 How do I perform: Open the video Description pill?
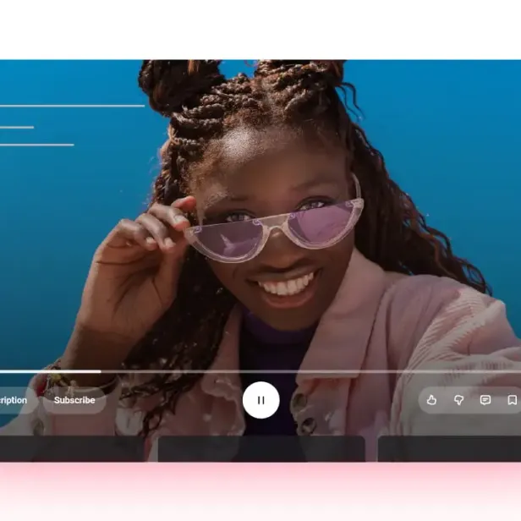pos(14,400)
